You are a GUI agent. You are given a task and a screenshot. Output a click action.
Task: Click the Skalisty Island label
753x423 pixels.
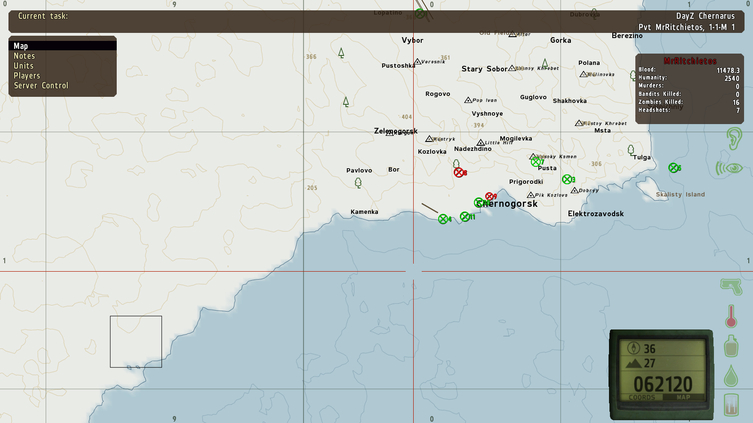681,194
